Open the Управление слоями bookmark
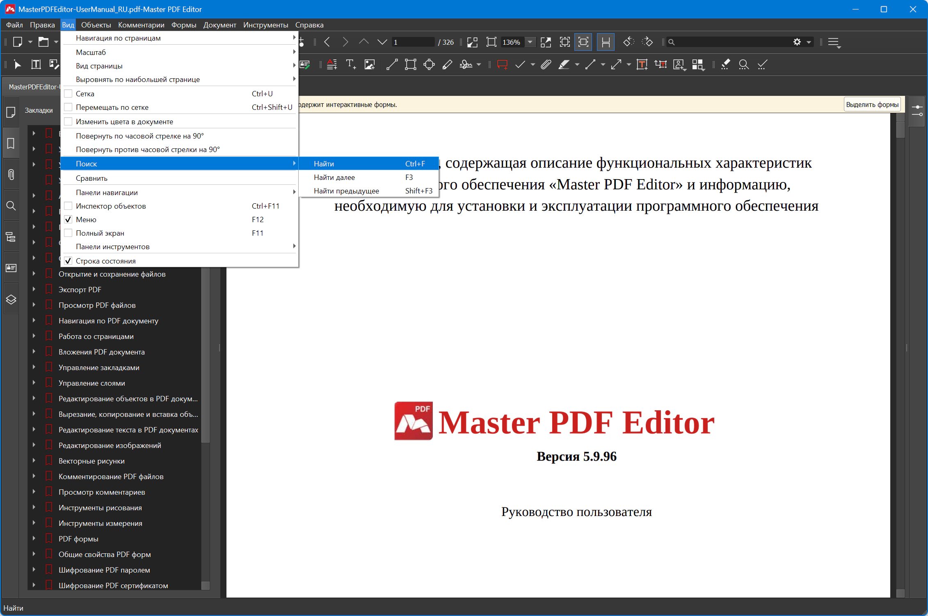Viewport: 928px width, 616px height. click(91, 383)
